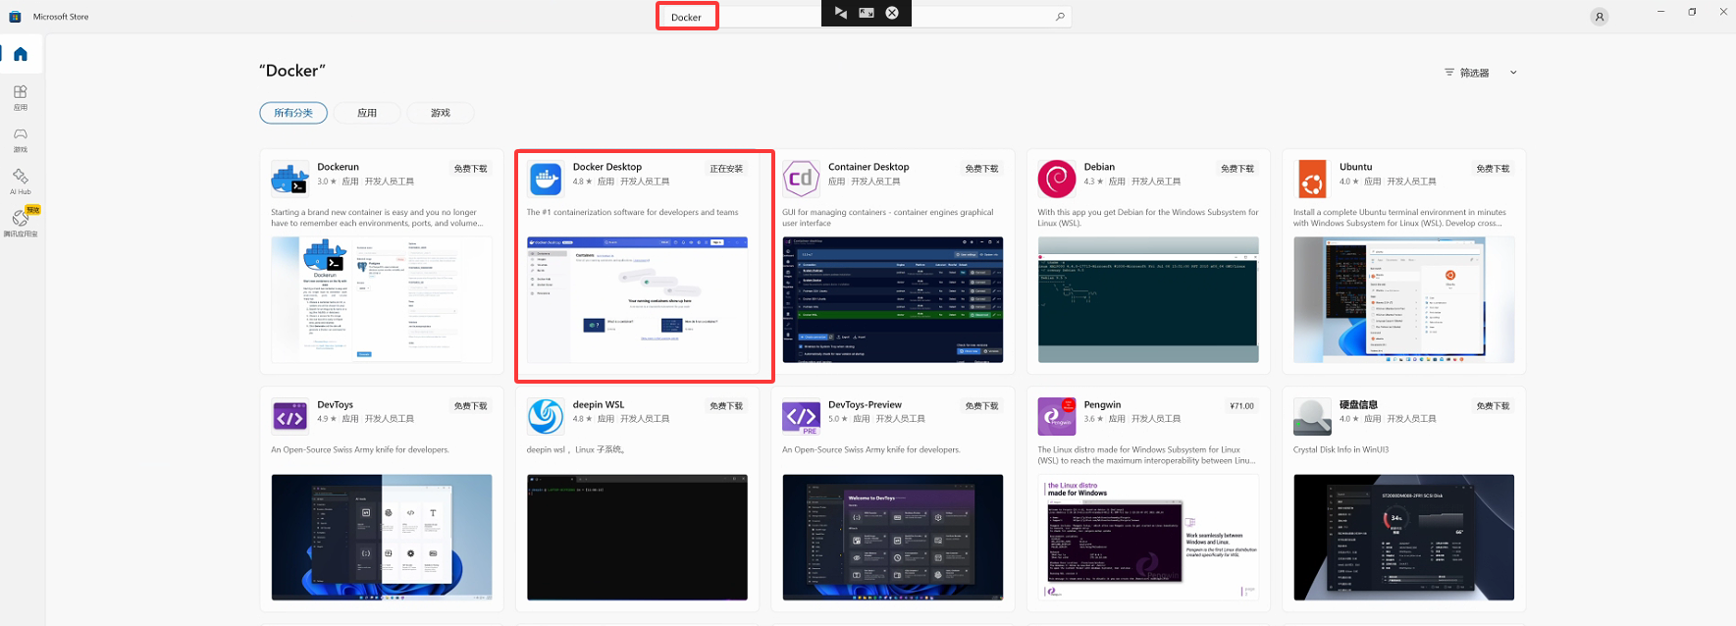Click "Crystal Disk Info in WinUI3" description

pyautogui.click(x=1341, y=449)
